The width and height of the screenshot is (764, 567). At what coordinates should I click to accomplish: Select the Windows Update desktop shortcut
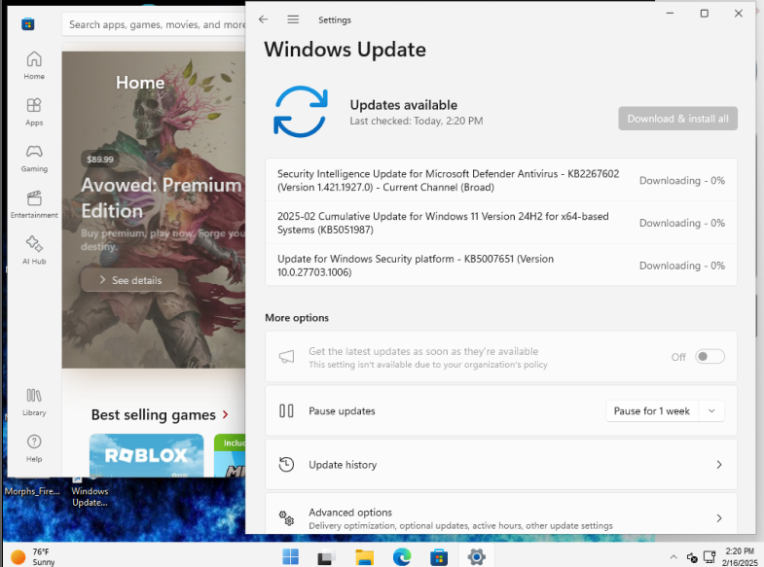click(90, 493)
